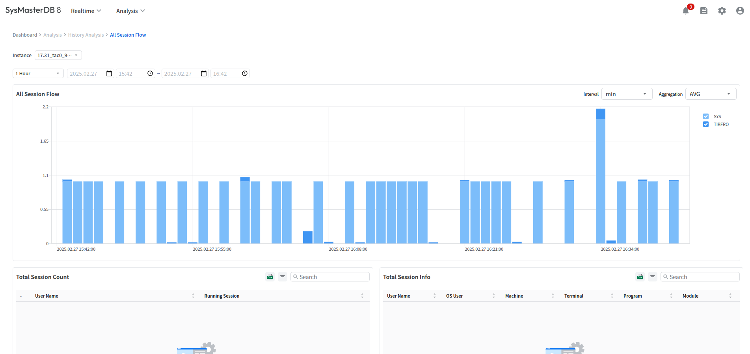
Task: Sort by User Name in Session Info table
Action: 435,296
